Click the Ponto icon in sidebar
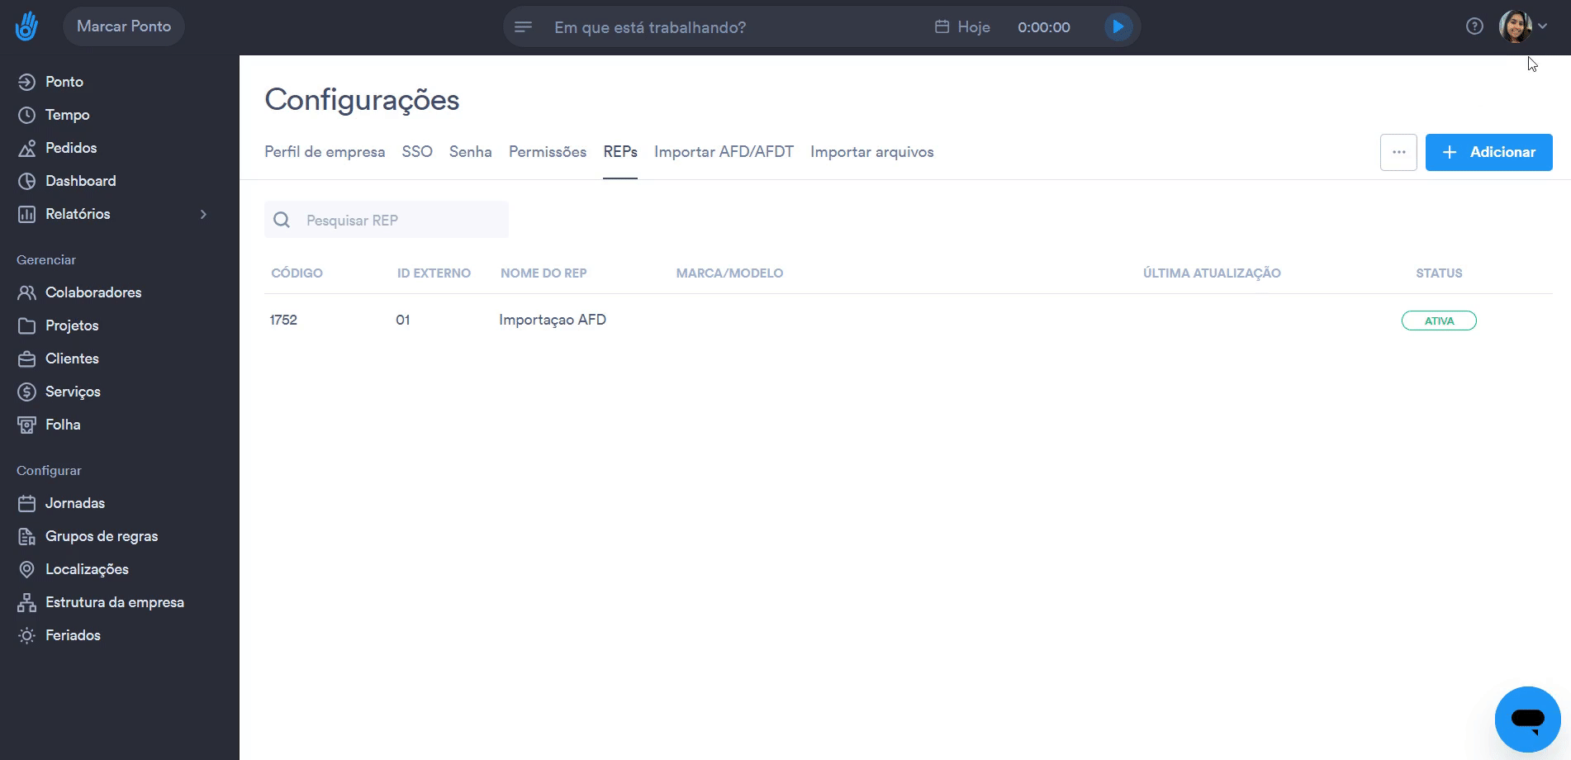Viewport: 1571px width, 760px height. (x=26, y=82)
